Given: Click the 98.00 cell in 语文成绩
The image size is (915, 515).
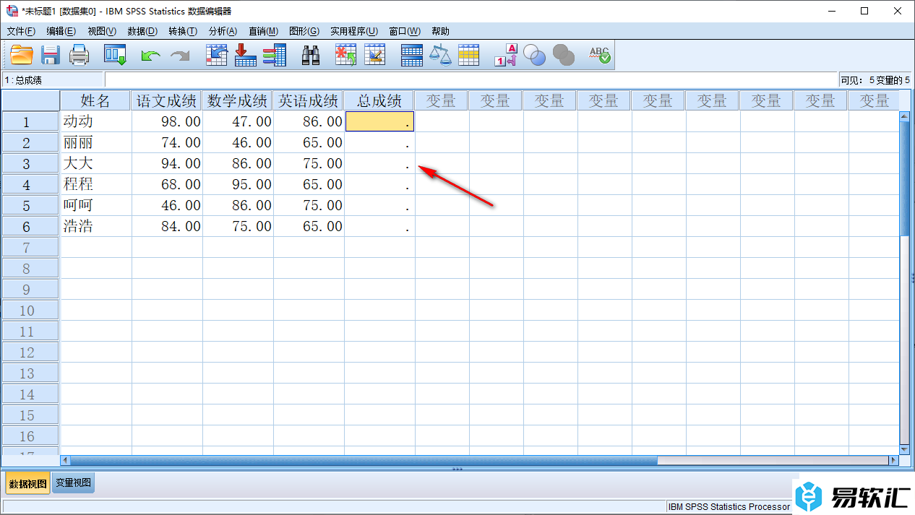Looking at the screenshot, I should pyautogui.click(x=167, y=121).
